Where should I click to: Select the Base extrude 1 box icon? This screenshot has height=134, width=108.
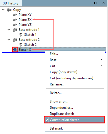click(15, 30)
